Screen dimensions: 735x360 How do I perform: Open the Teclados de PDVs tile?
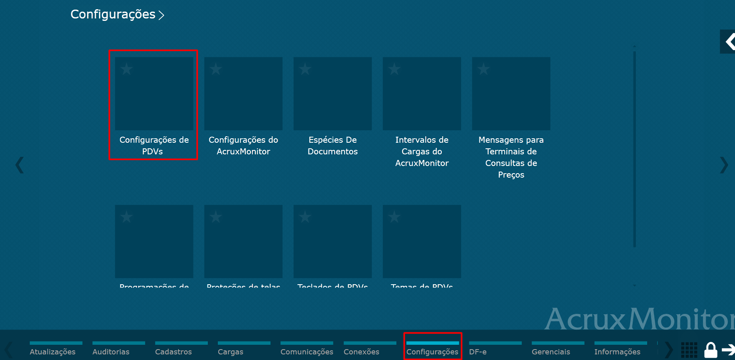click(333, 241)
